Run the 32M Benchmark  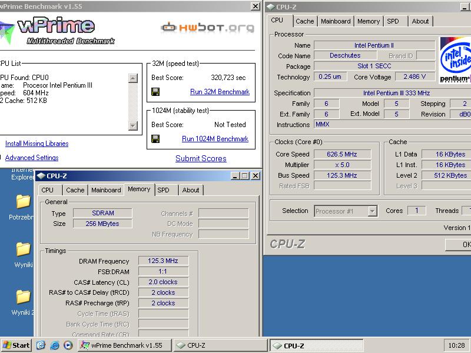(220, 92)
